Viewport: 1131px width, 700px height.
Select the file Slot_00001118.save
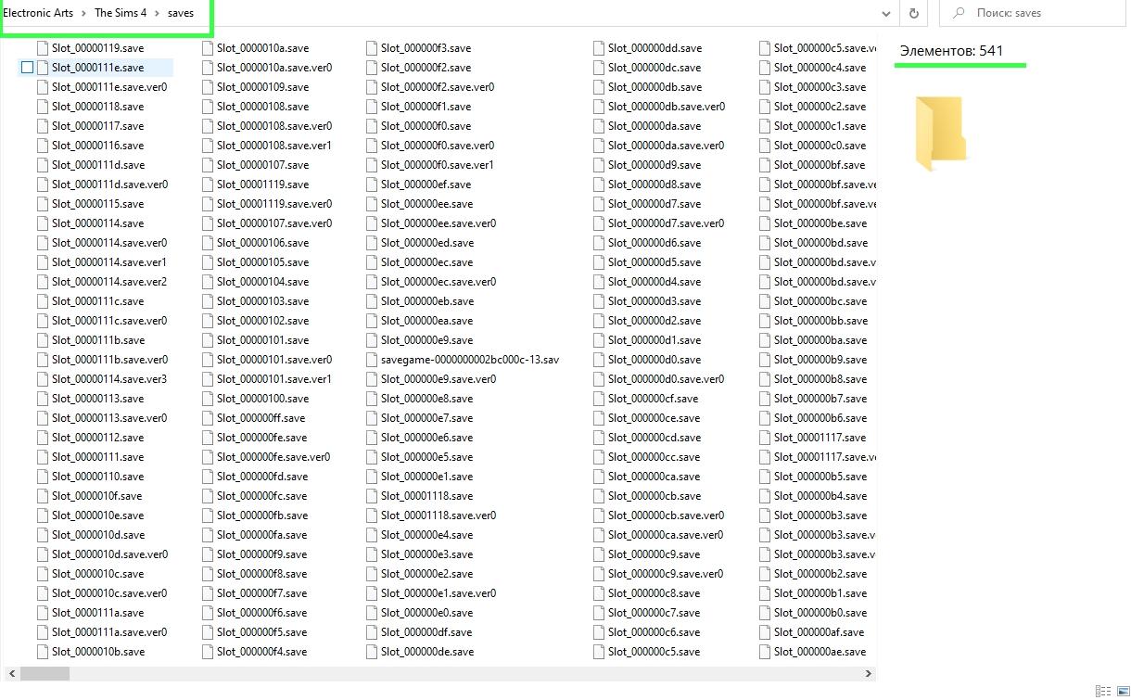point(426,495)
